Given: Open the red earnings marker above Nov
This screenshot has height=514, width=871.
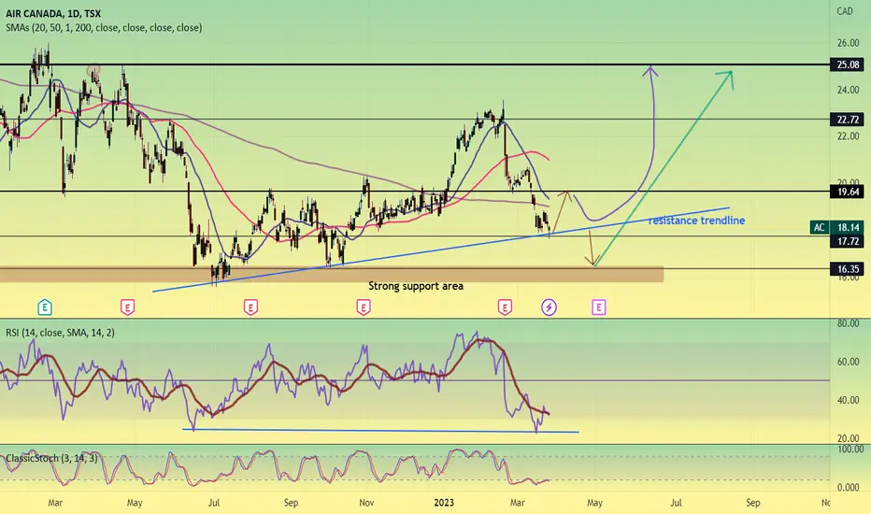Looking at the screenshot, I should [364, 307].
